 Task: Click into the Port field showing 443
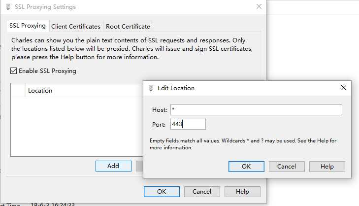pyautogui.click(x=188, y=124)
